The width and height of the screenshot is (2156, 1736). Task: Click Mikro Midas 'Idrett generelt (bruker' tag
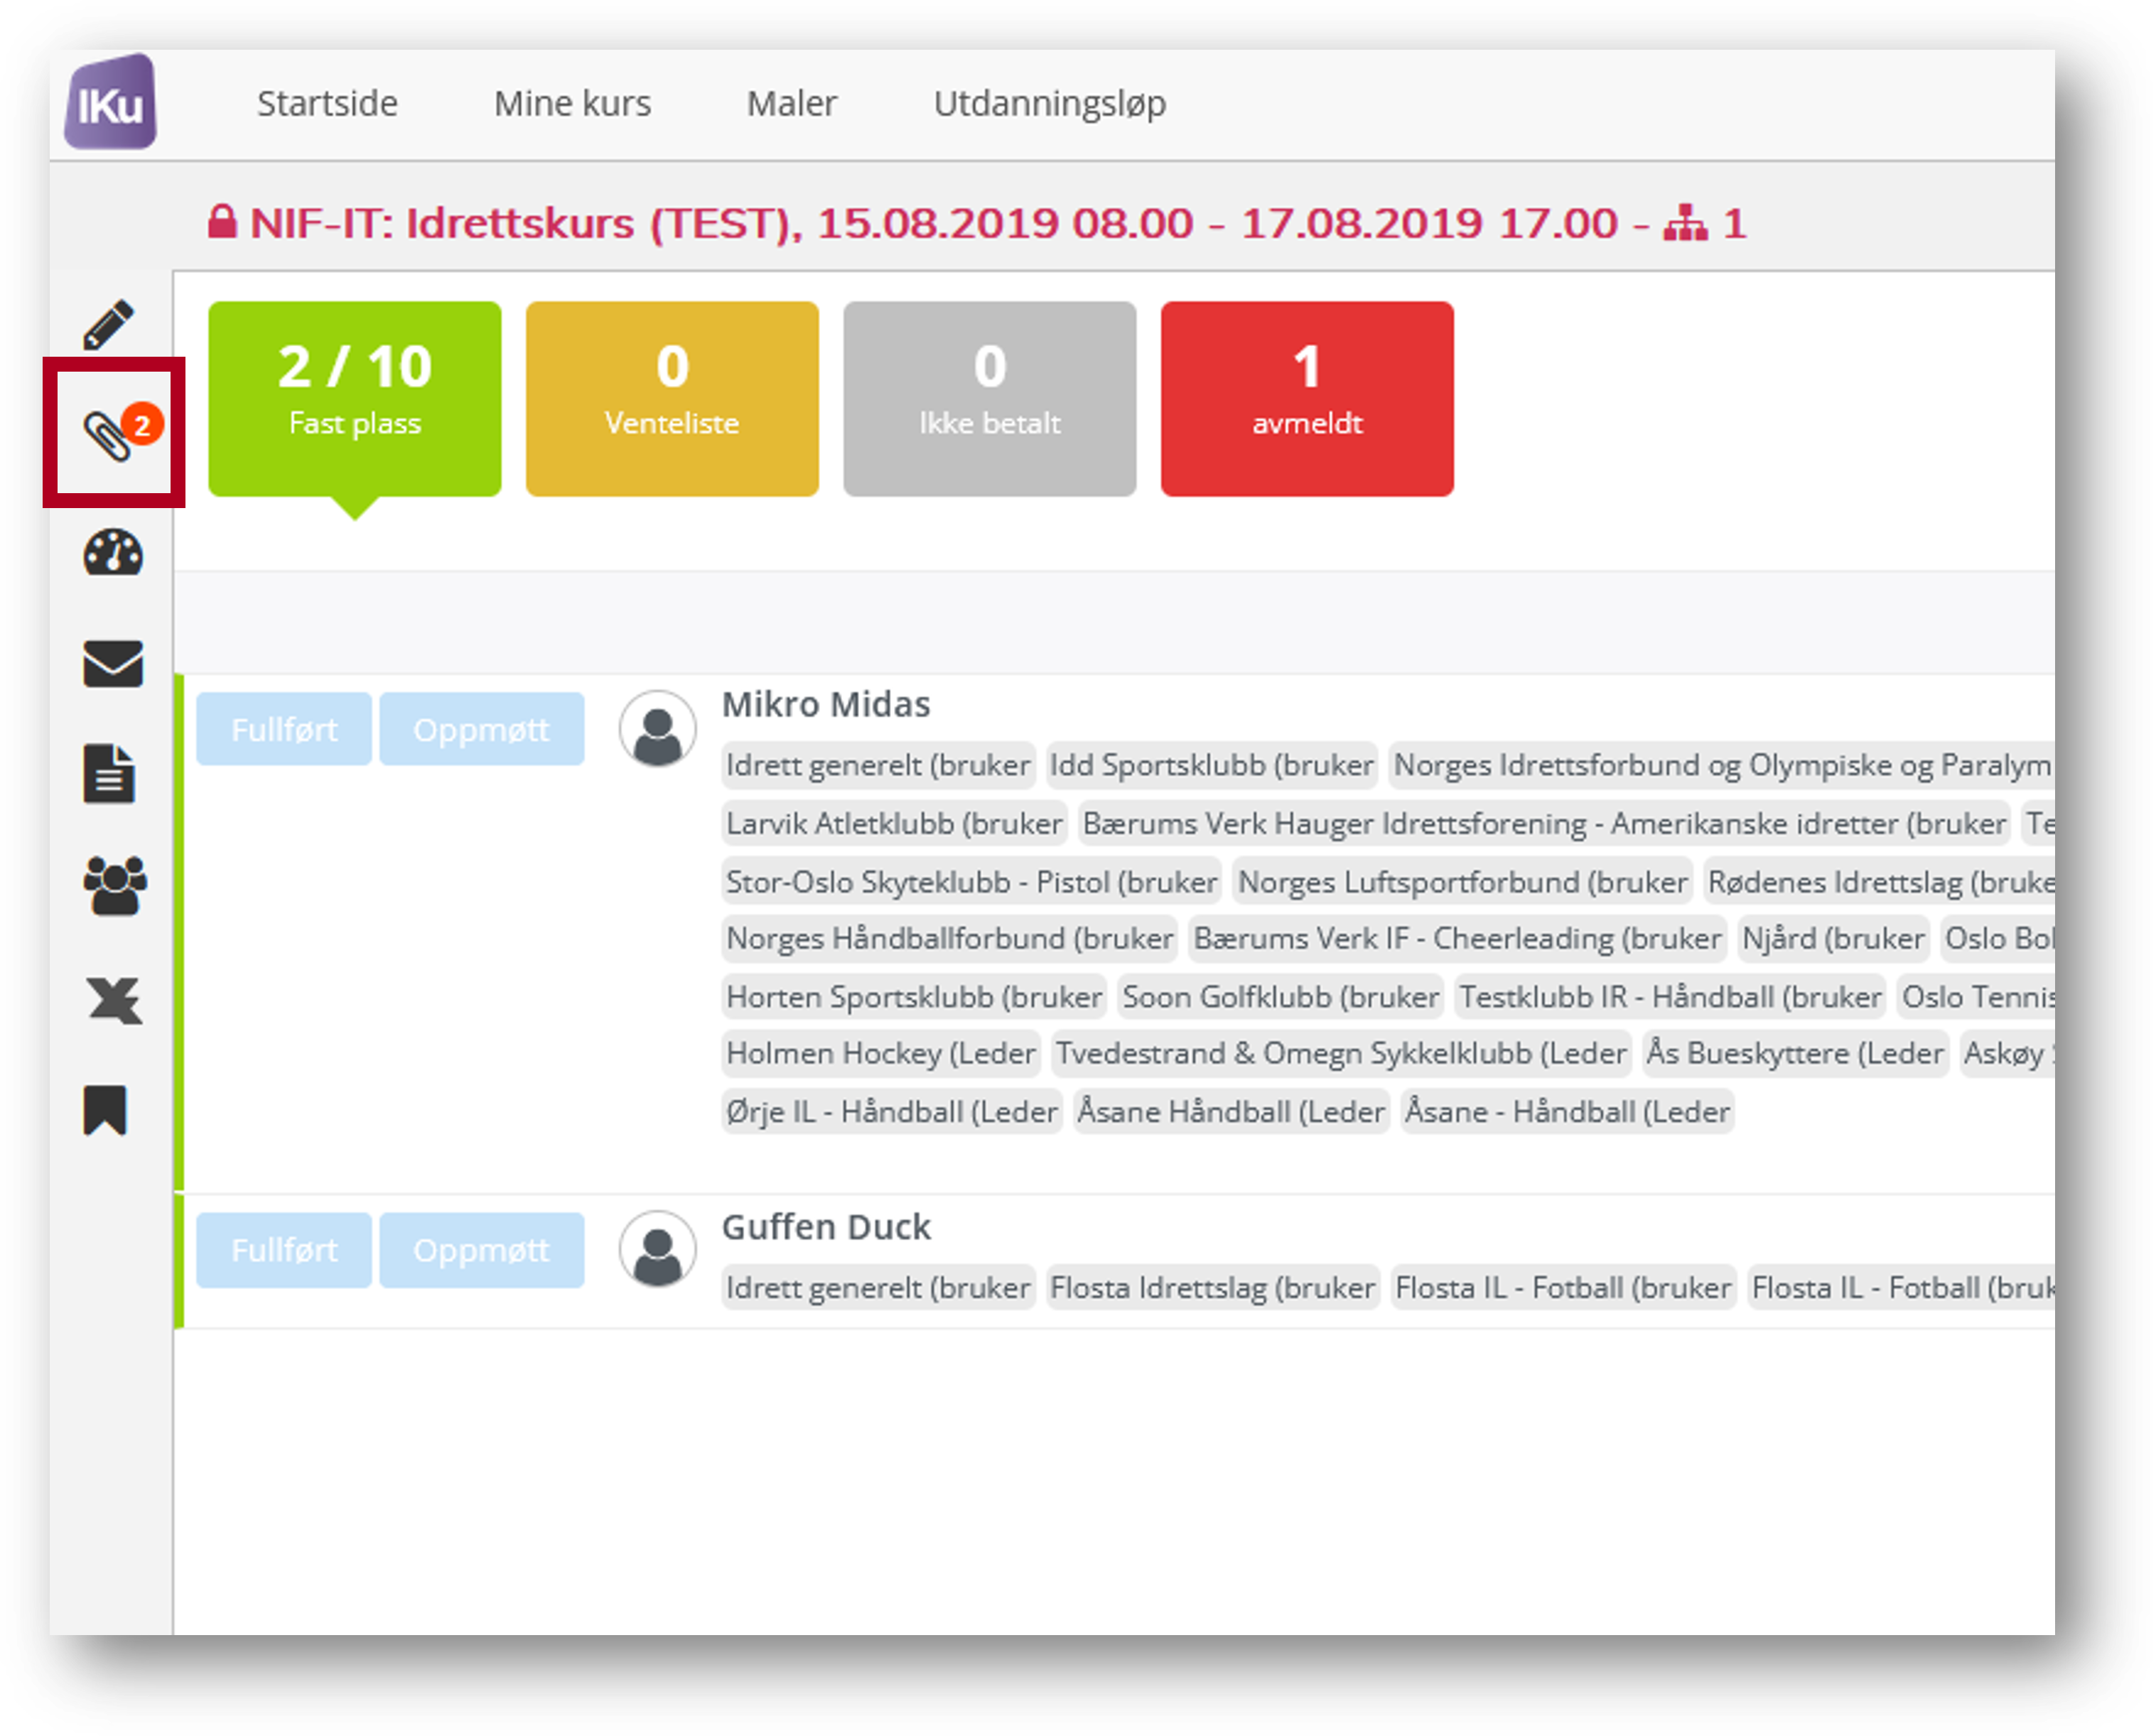point(878,766)
